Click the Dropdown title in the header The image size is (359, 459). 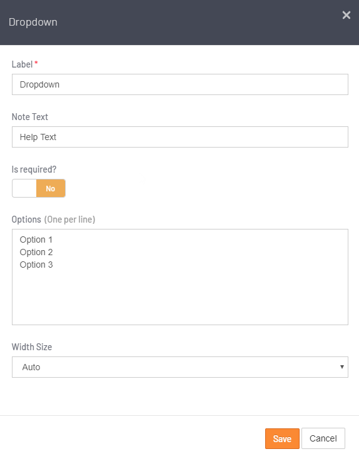pos(33,23)
